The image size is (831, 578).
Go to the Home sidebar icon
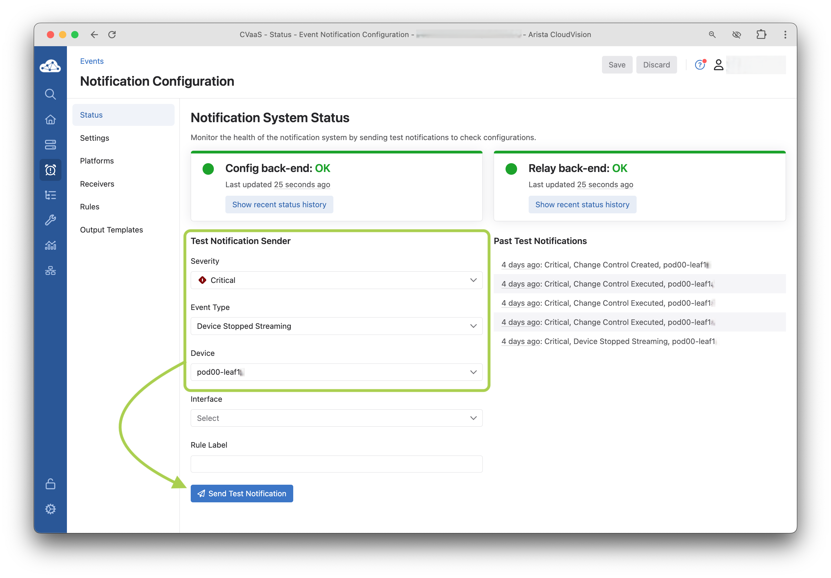(50, 119)
